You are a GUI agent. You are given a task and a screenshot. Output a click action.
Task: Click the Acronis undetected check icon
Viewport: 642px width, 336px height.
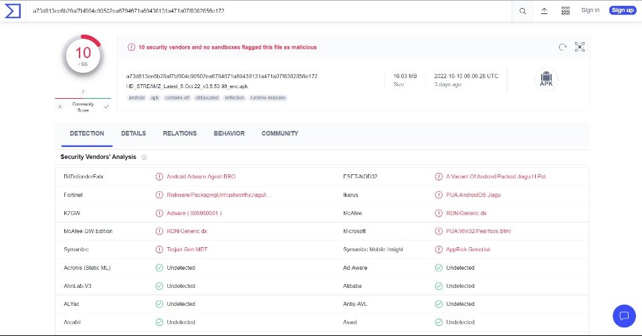159,268
